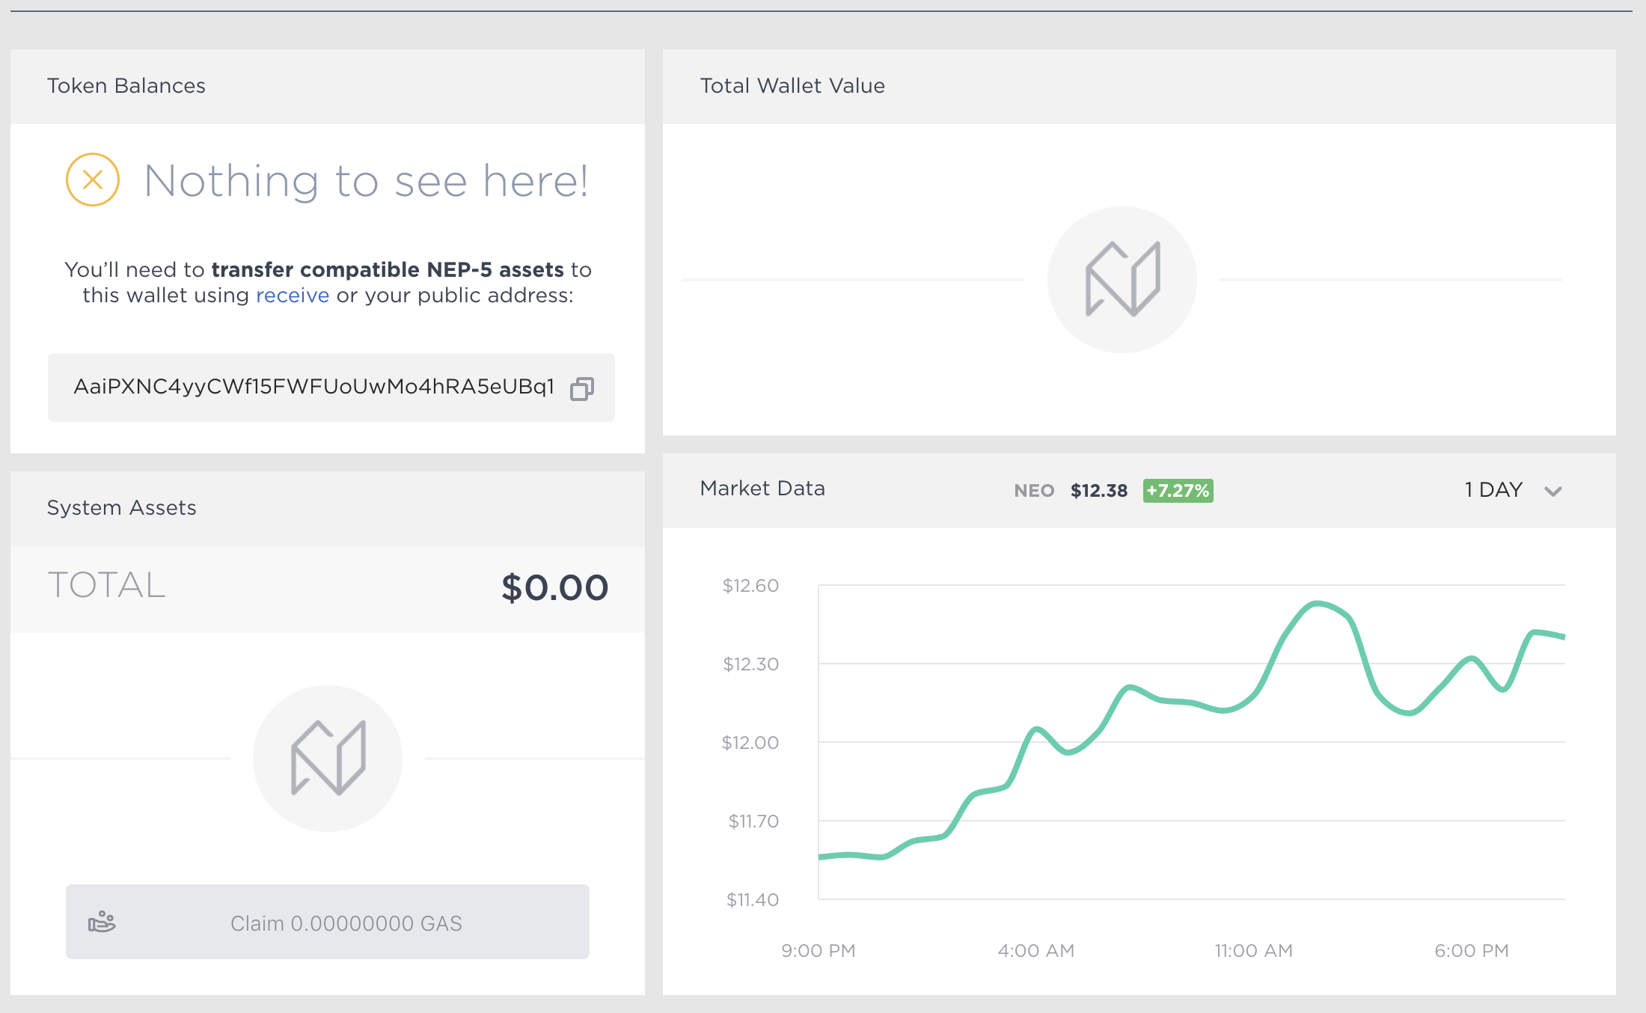Switch to the Token Balances panel
The image size is (1646, 1013).
tap(126, 85)
